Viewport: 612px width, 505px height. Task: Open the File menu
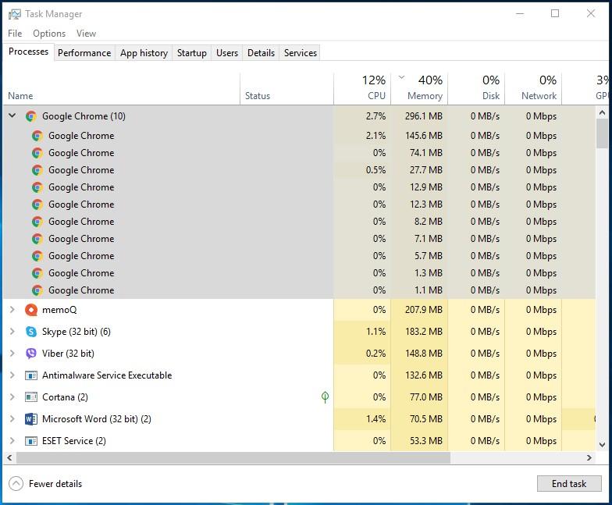coord(15,34)
